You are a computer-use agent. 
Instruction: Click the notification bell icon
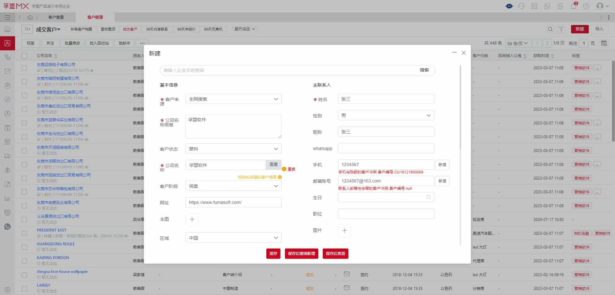pos(573,6)
